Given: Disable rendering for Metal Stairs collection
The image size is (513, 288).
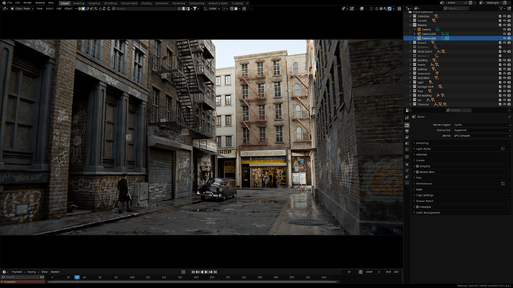Looking at the screenshot, I should pyautogui.click(x=509, y=51).
